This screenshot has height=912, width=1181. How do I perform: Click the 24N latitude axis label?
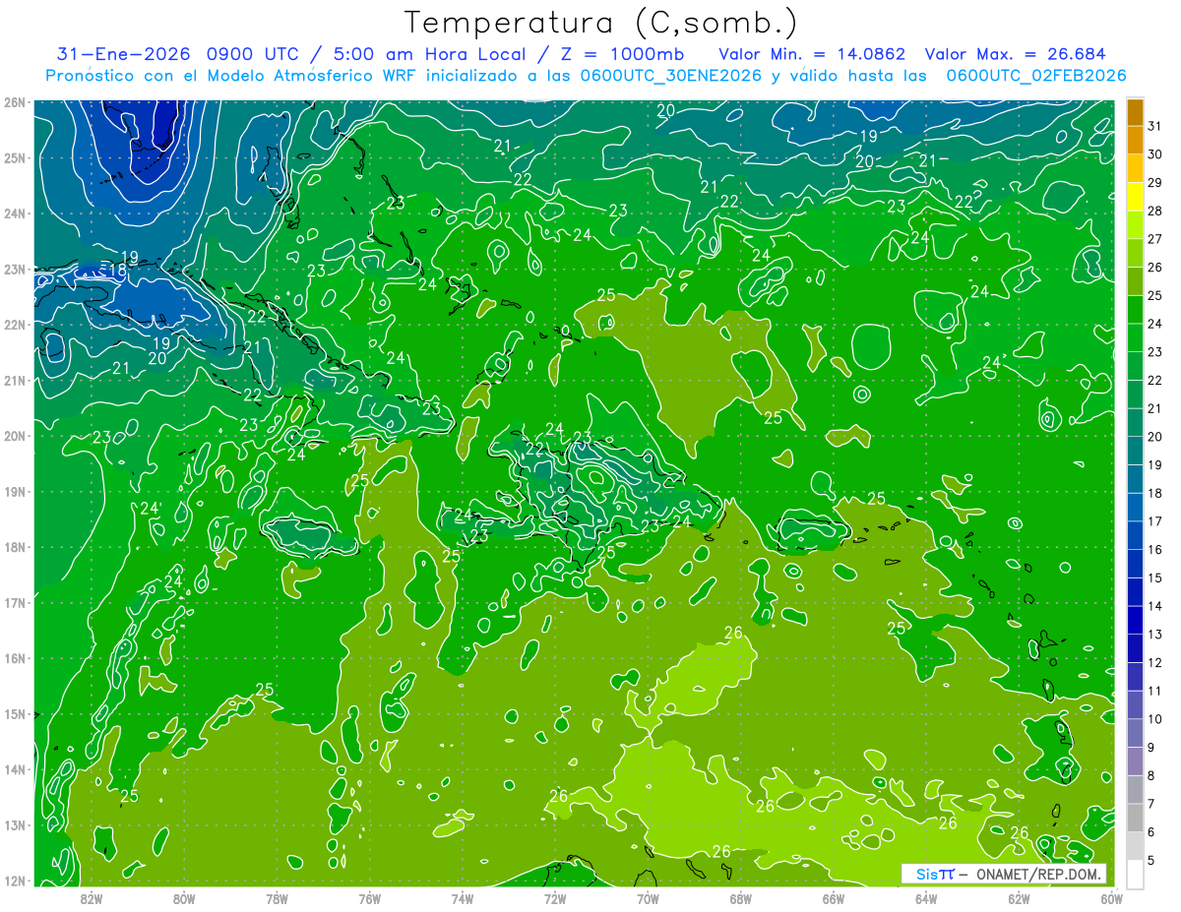pos(15,213)
